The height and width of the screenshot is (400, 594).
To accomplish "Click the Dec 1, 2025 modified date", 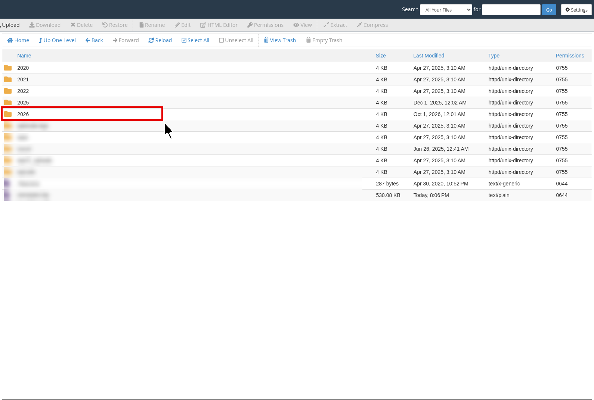I will tap(440, 103).
